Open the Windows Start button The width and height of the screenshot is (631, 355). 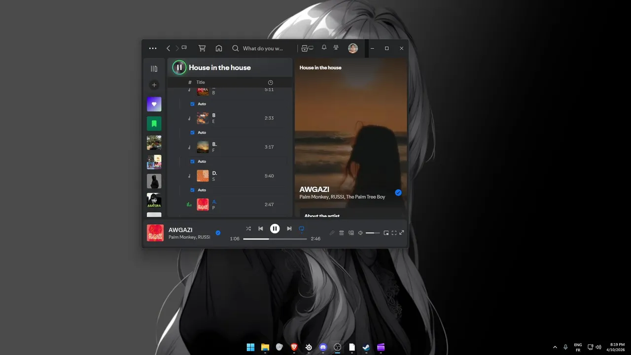coord(250,347)
